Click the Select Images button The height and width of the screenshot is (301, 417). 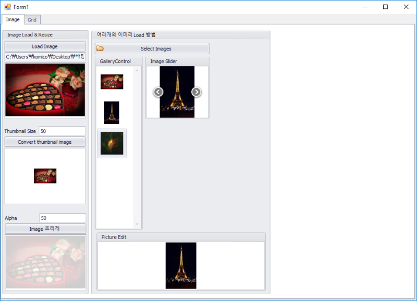(x=156, y=48)
